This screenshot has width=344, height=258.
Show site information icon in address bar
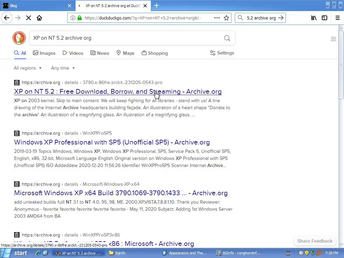[x=73, y=18]
